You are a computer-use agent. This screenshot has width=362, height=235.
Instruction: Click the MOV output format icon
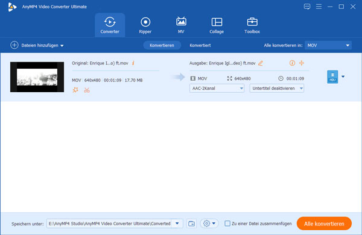click(x=332, y=77)
